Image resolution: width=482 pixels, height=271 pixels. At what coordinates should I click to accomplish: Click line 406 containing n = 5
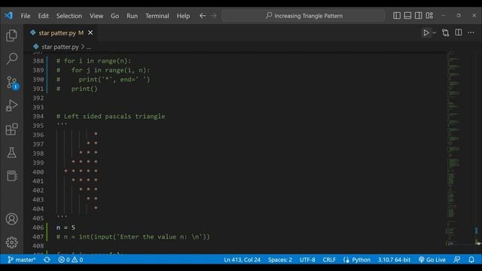tap(66, 227)
